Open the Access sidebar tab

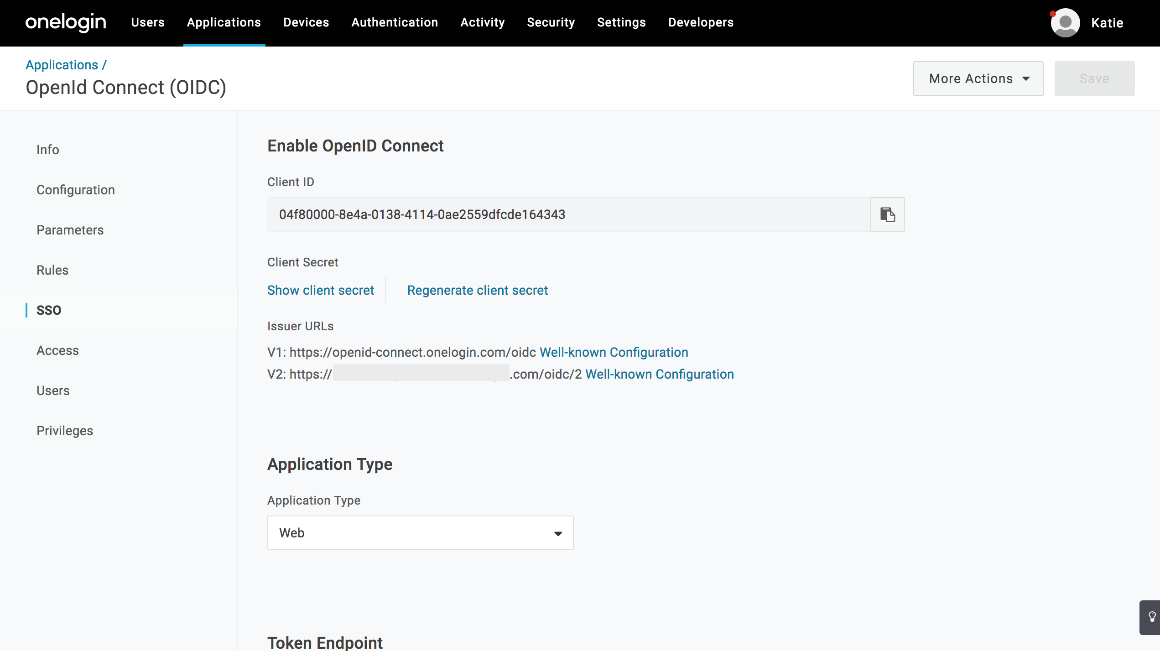57,350
